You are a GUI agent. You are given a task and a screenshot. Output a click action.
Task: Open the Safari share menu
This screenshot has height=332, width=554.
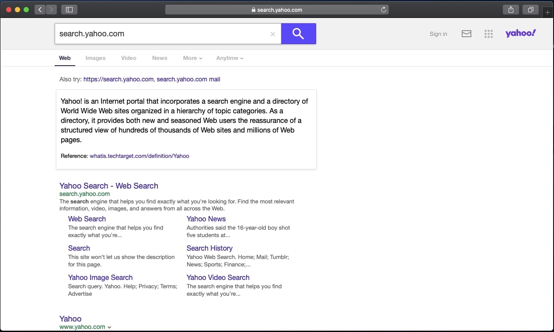pyautogui.click(x=511, y=10)
